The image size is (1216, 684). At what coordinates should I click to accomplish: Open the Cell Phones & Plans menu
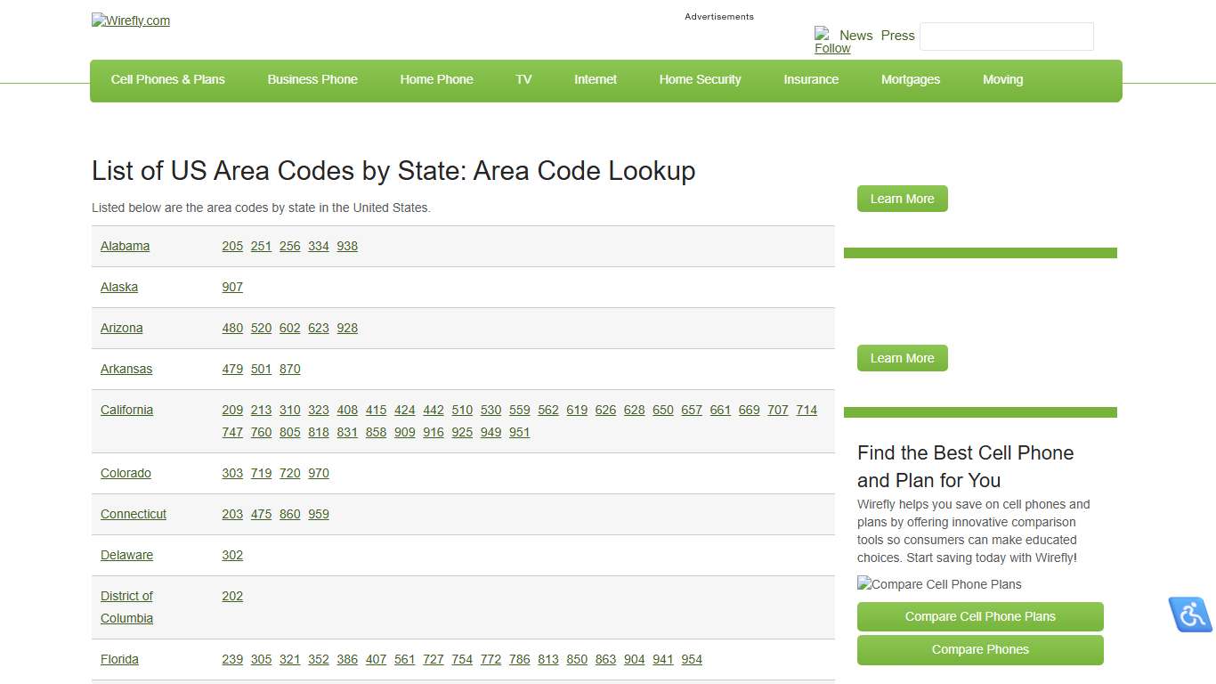click(167, 79)
